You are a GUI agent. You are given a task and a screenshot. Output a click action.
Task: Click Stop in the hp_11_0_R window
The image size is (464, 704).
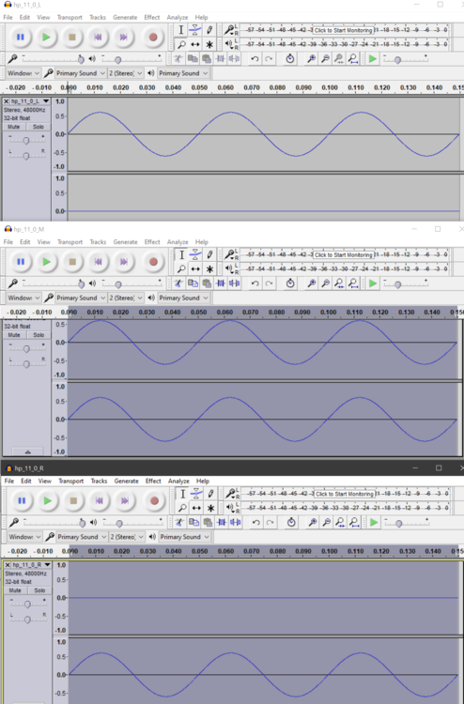click(73, 500)
